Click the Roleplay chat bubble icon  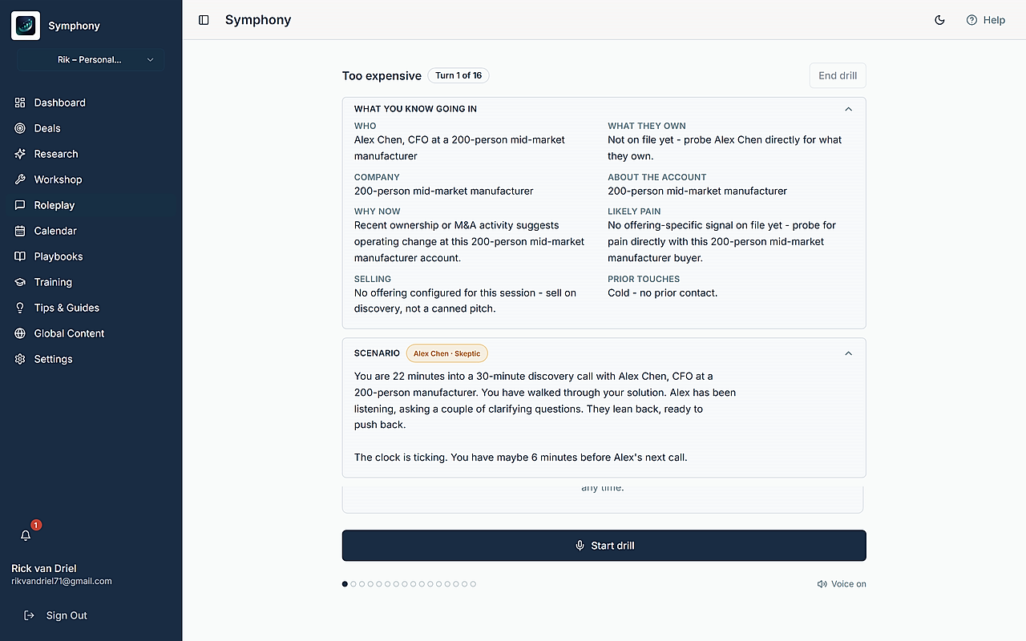point(20,205)
